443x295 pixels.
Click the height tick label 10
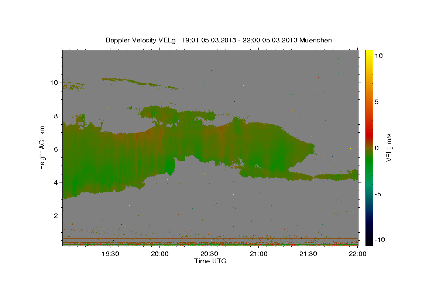54,83
